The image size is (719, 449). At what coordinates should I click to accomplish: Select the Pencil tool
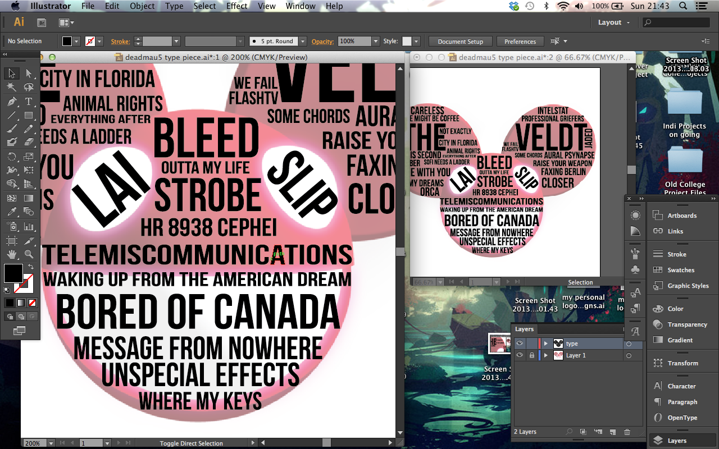(29, 129)
